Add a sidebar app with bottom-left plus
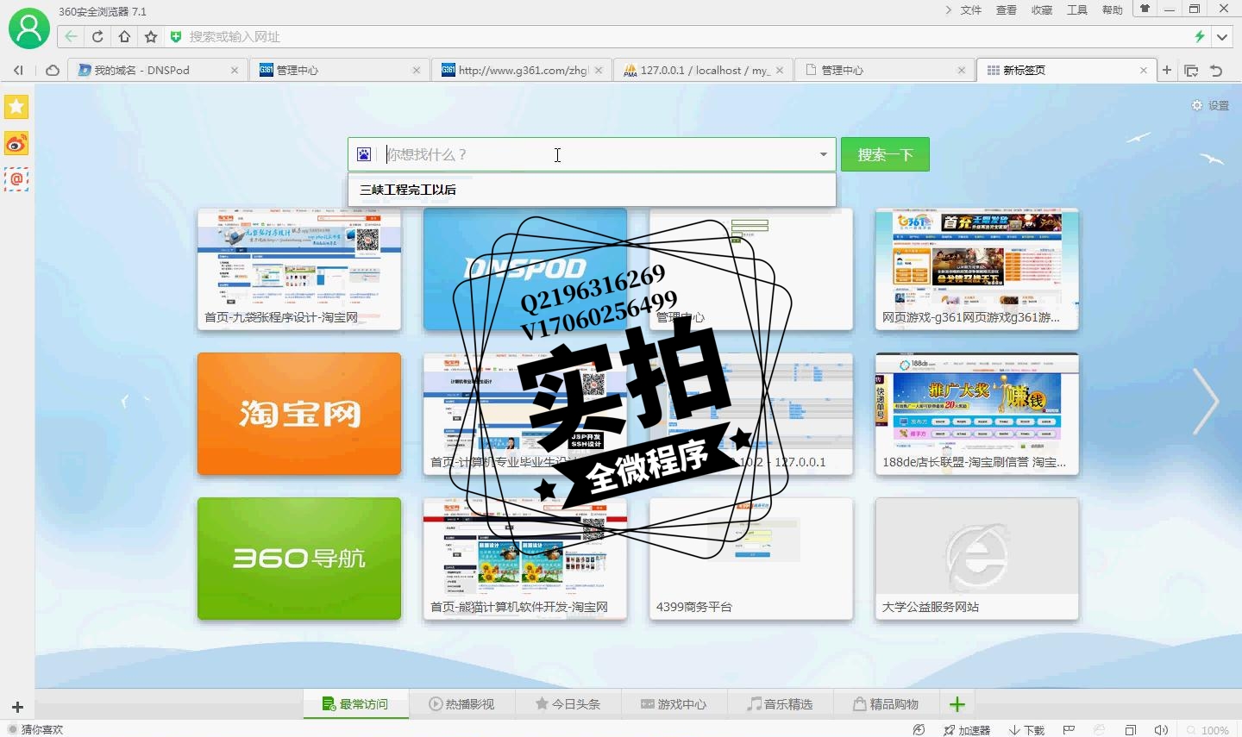 pyautogui.click(x=17, y=708)
